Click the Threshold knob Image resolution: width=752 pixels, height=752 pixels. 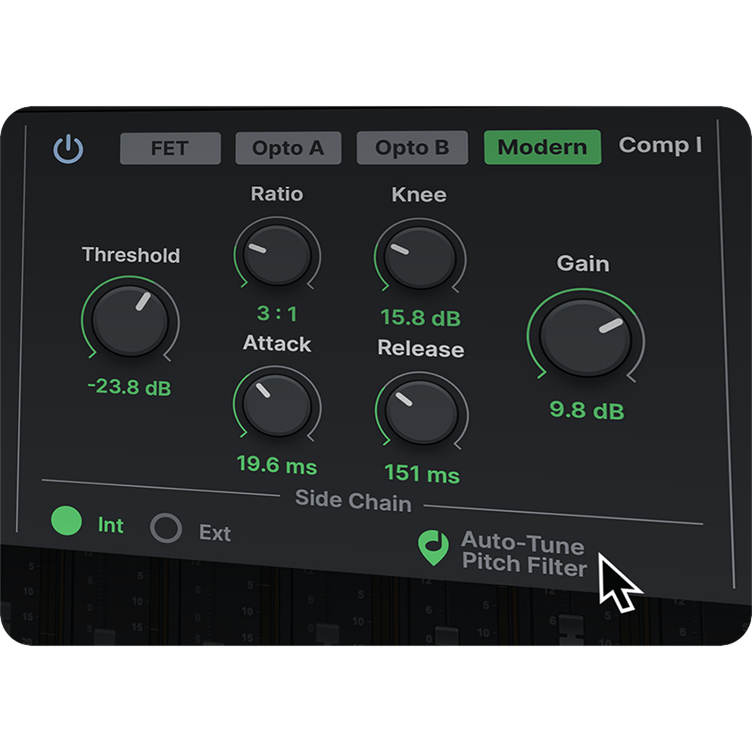tap(130, 321)
